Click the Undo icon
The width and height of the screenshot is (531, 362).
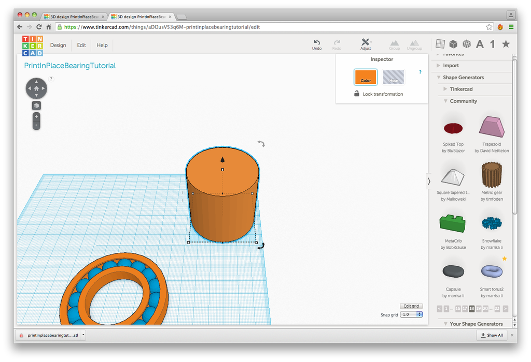317,42
